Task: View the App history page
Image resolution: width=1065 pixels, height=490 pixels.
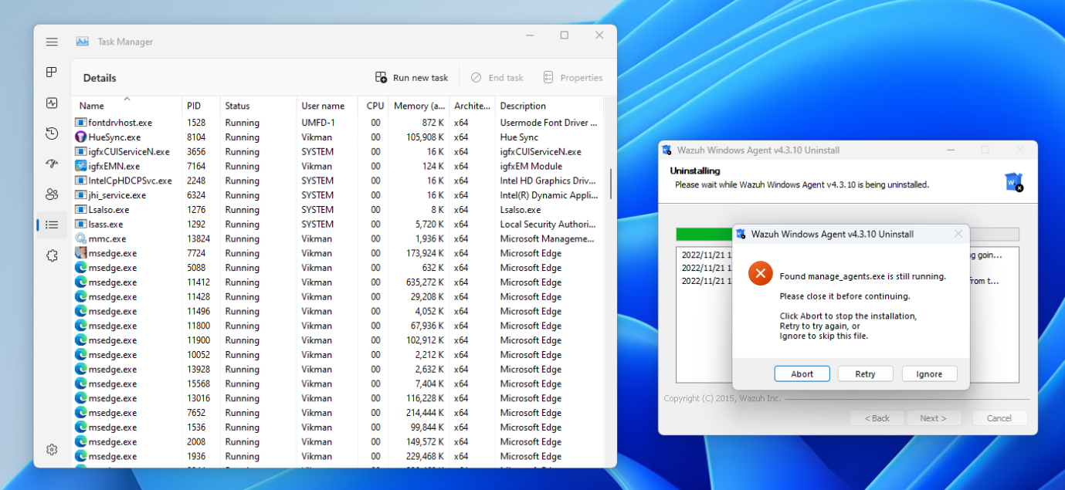Action: point(52,133)
